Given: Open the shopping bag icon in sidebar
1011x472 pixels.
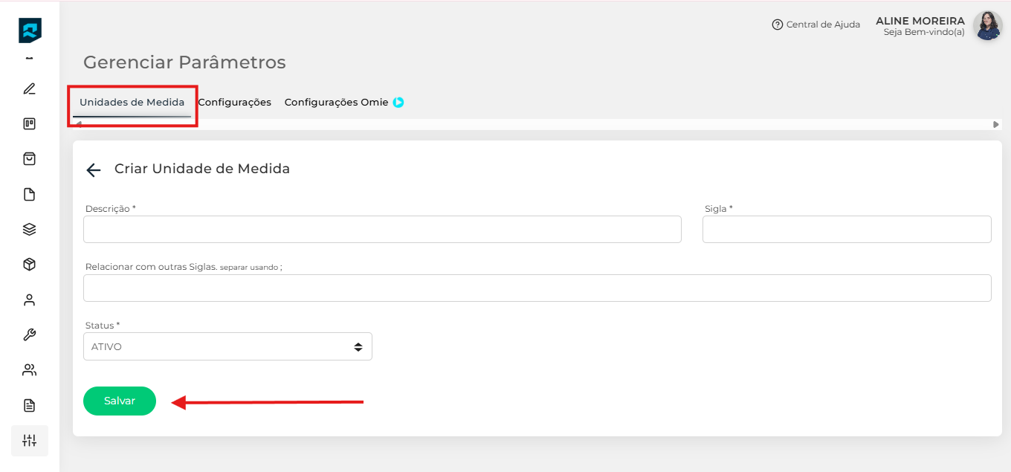Looking at the screenshot, I should coord(30,159).
